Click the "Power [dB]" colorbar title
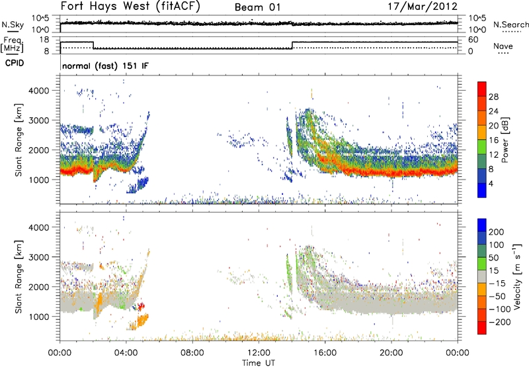 505,140
